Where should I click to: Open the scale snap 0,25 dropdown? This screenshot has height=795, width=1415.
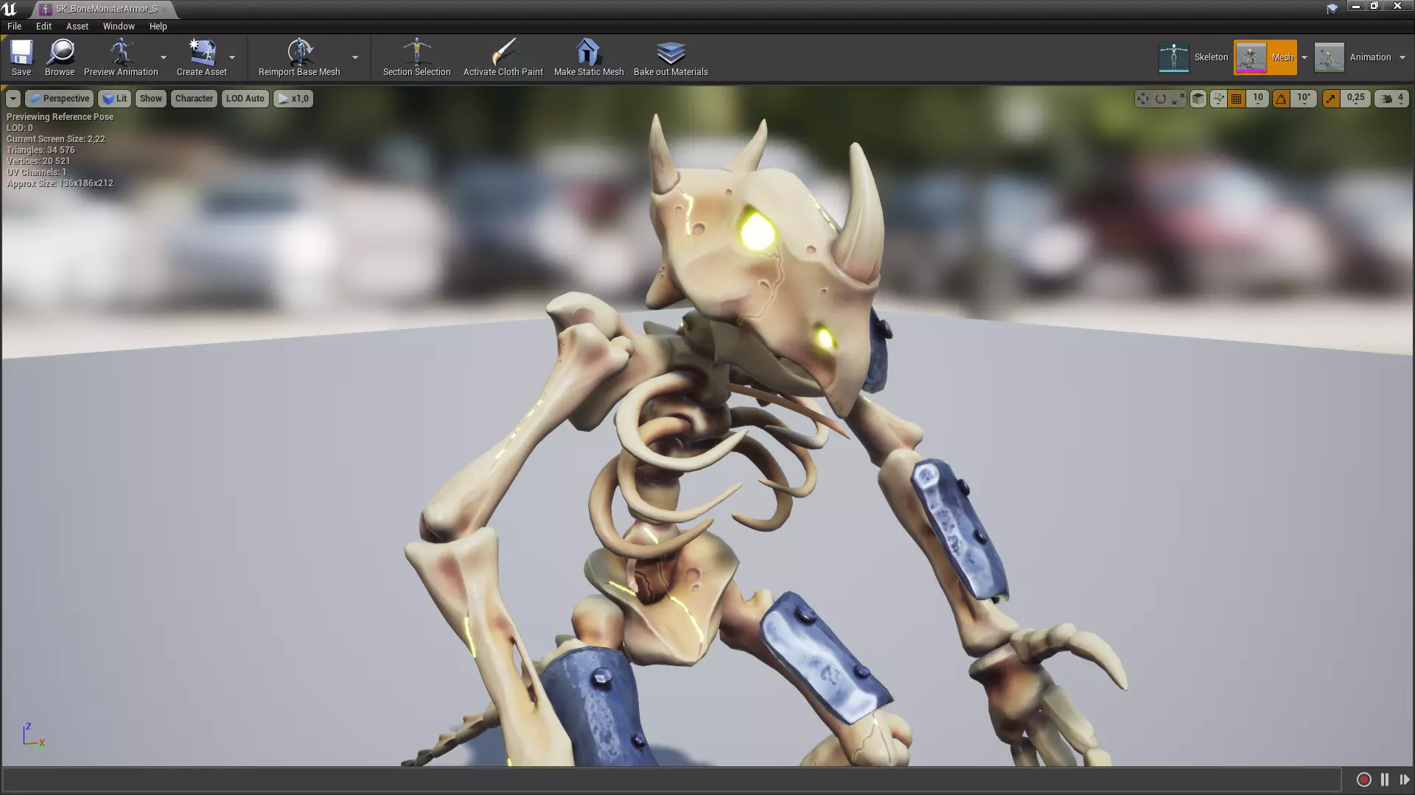click(x=1355, y=99)
